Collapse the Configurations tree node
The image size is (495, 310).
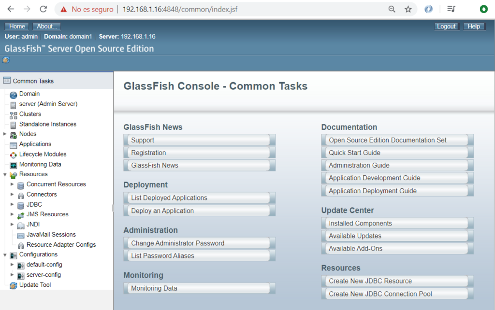[5, 255]
